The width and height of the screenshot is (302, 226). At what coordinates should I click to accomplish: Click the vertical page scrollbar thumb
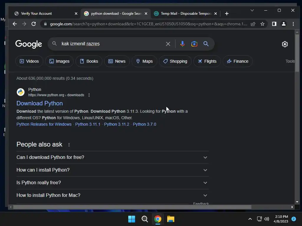click(x=297, y=53)
